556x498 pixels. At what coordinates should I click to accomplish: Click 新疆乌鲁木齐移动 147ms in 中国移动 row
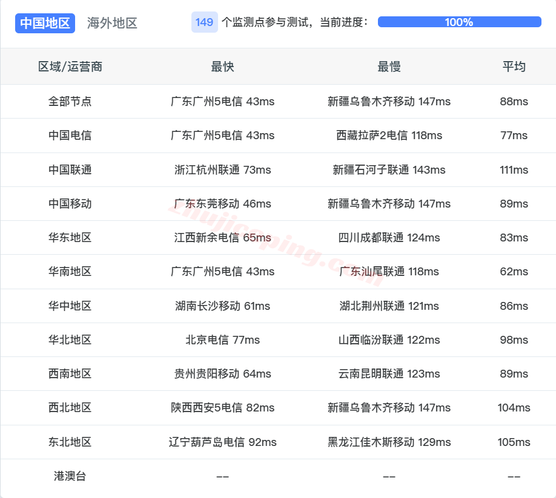click(389, 204)
